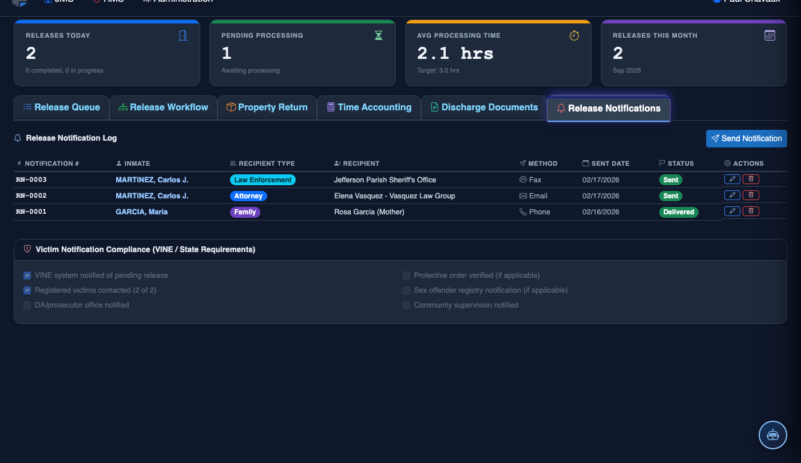Click the Attorney recipient type badge
The width and height of the screenshot is (801, 463).
pos(248,195)
